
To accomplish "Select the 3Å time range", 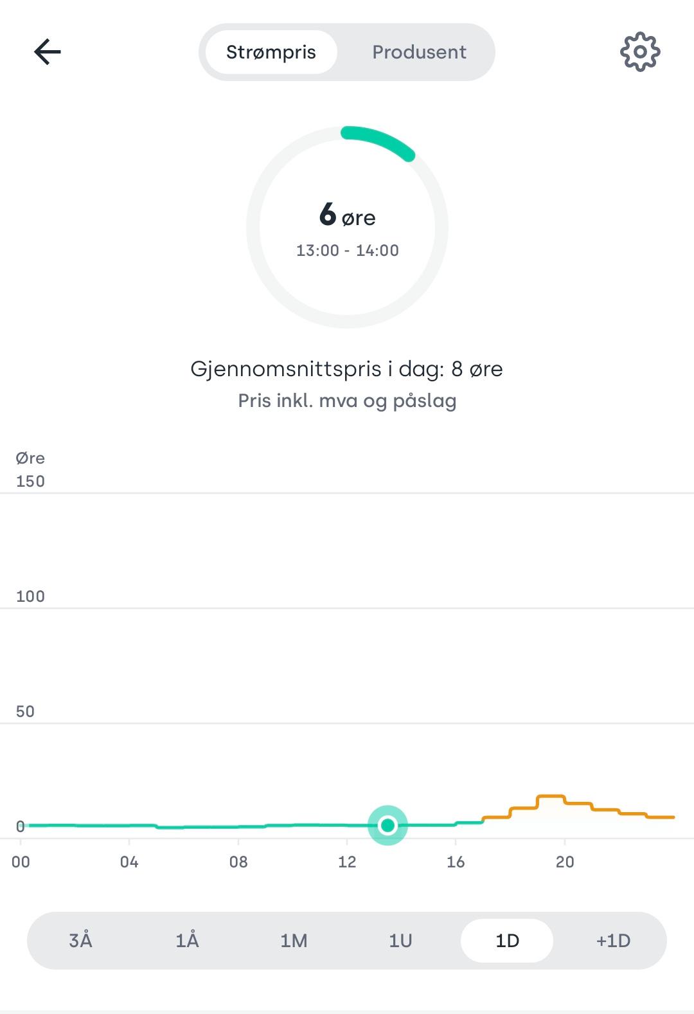I will coord(80,941).
